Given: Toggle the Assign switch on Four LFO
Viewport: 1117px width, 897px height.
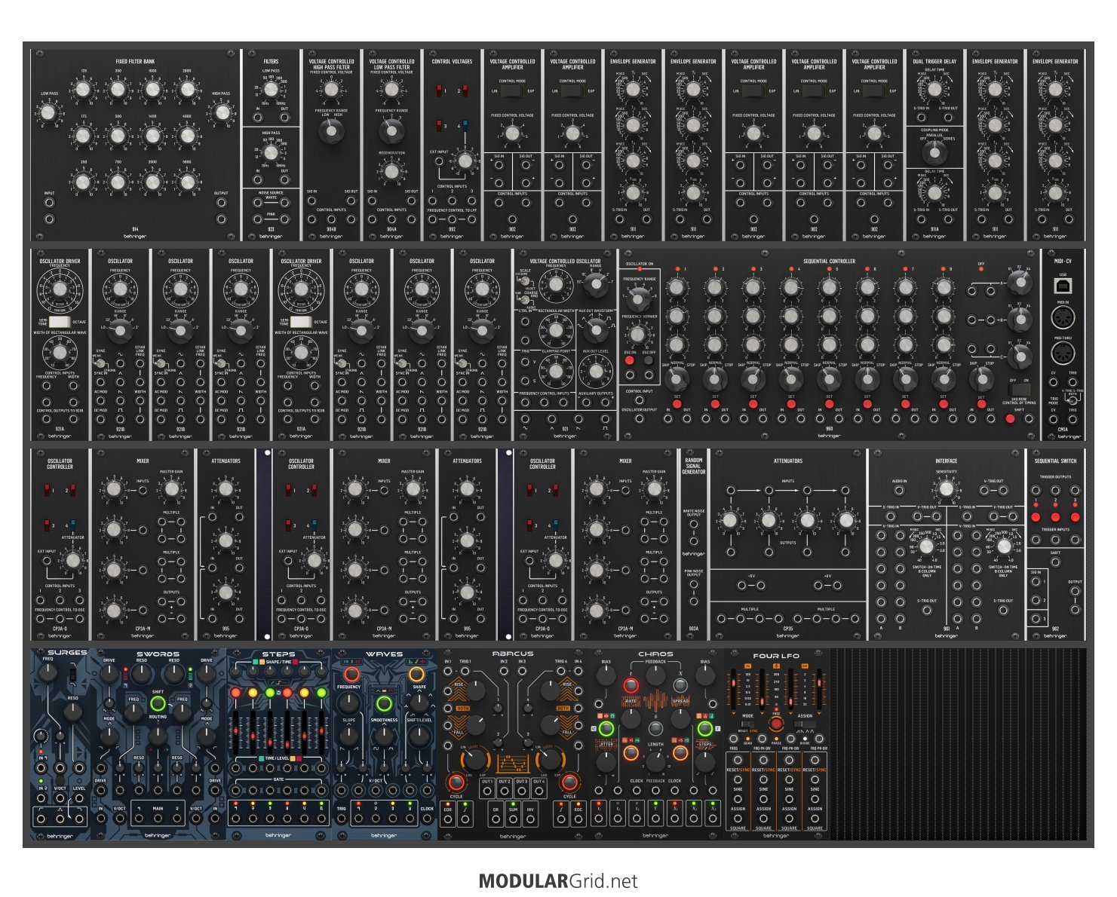Looking at the screenshot, I should [x=805, y=724].
